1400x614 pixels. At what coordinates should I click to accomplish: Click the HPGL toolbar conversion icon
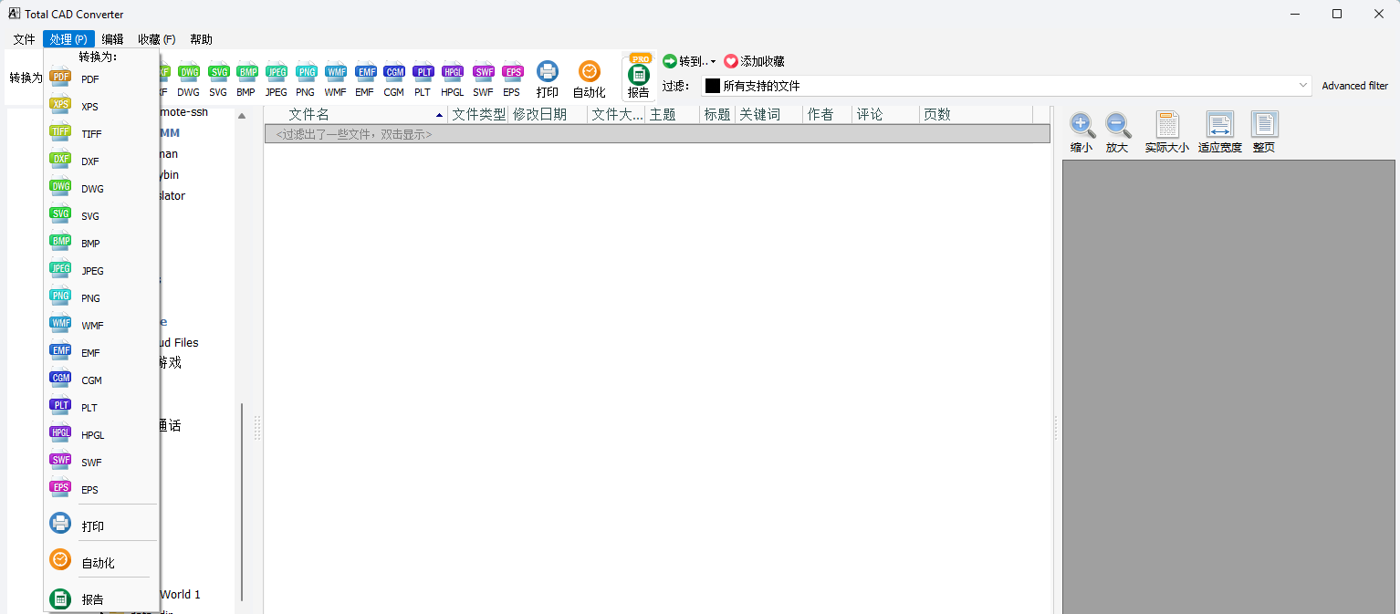click(453, 79)
